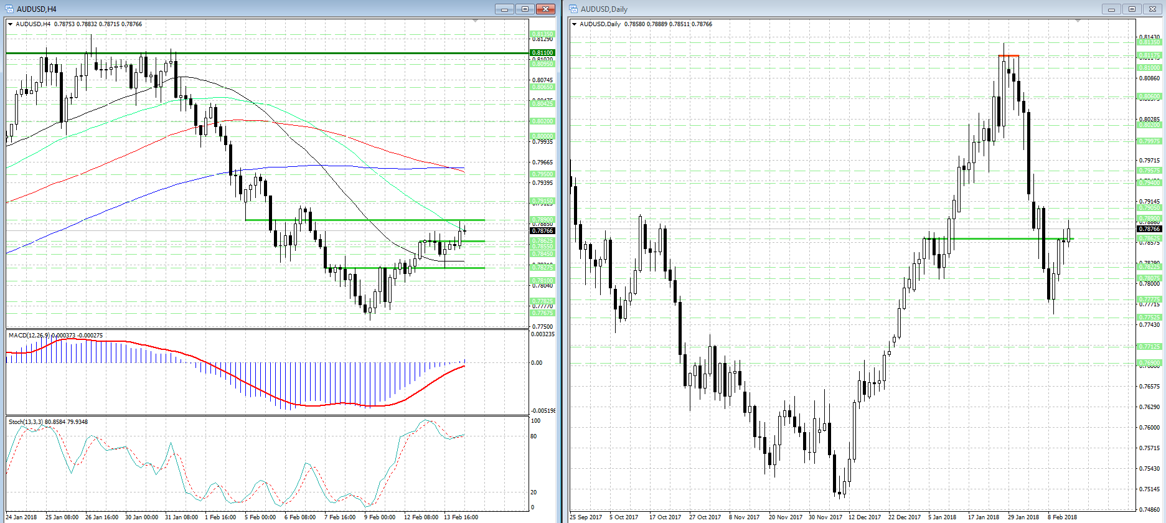Click the 0.79665 price on H4 scale
This screenshot has width=1166, height=523.
pyautogui.click(x=542, y=163)
